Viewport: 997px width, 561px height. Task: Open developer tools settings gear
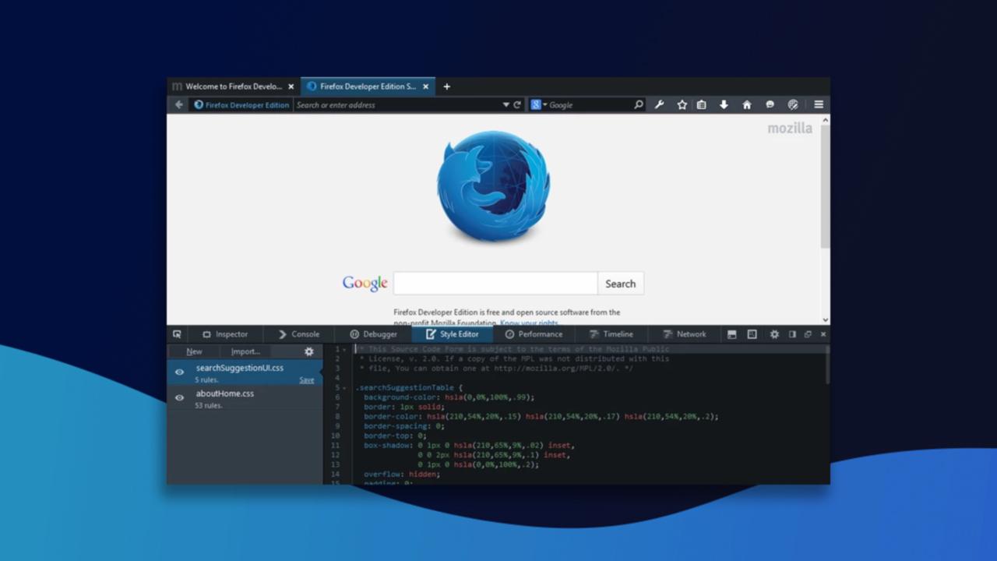click(773, 333)
